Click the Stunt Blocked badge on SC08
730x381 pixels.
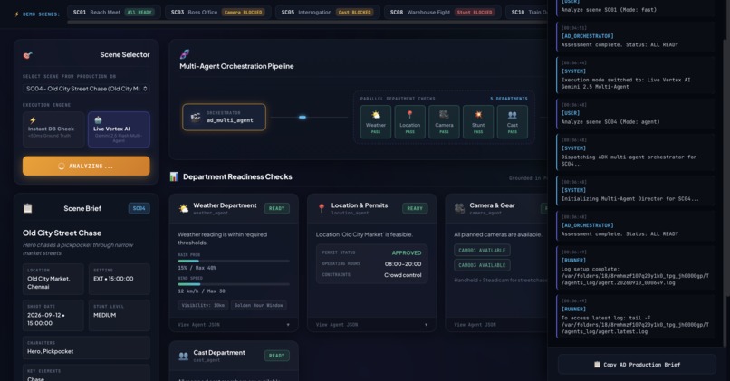[x=475, y=12]
